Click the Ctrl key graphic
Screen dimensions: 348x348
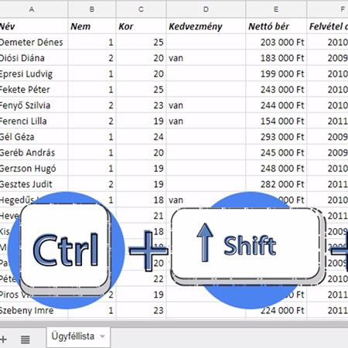[65, 248]
